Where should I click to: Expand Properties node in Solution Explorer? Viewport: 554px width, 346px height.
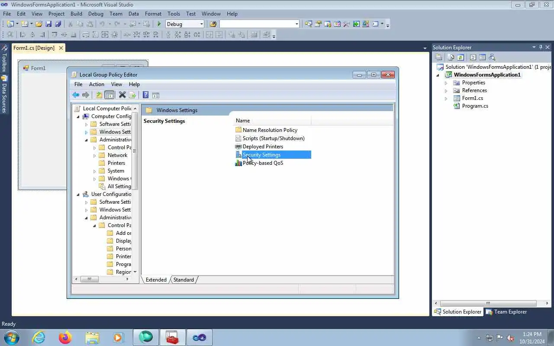pyautogui.click(x=446, y=83)
